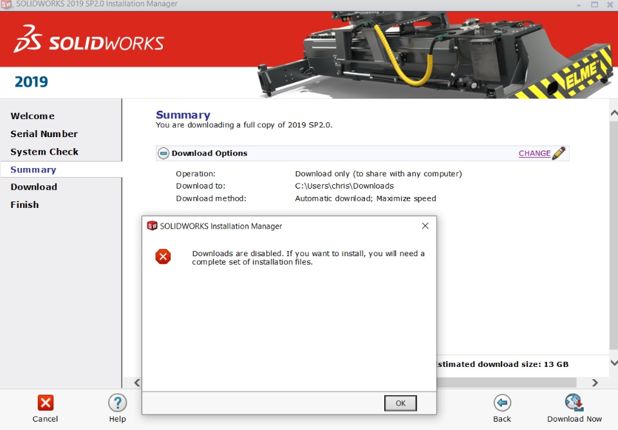
Task: Click the red Cancel X icon
Action: pos(45,403)
